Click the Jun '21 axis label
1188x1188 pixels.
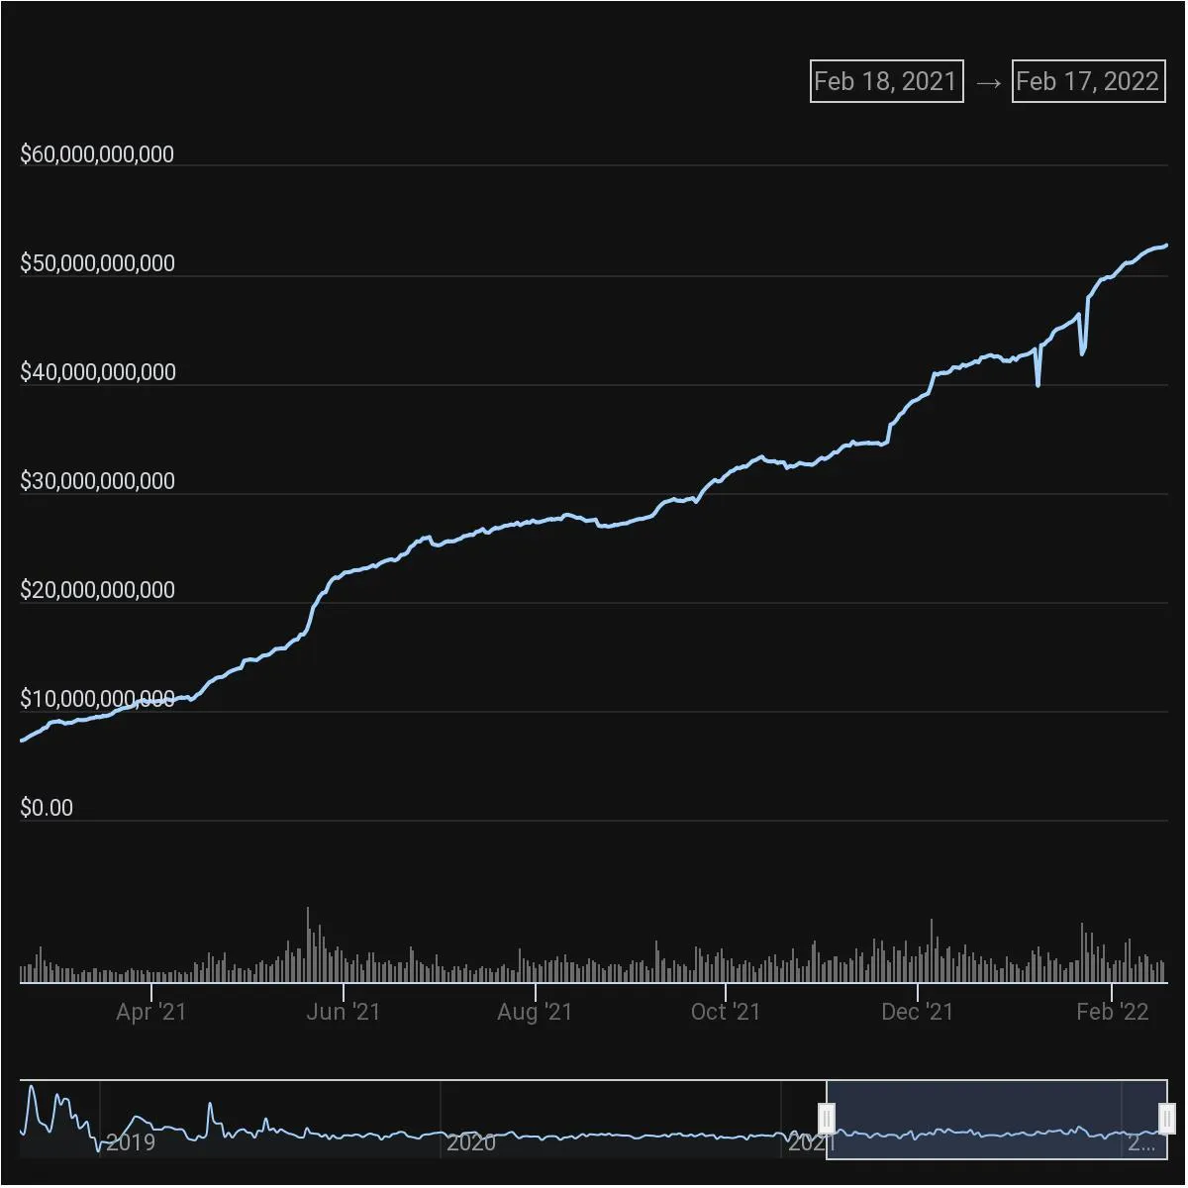(343, 1012)
